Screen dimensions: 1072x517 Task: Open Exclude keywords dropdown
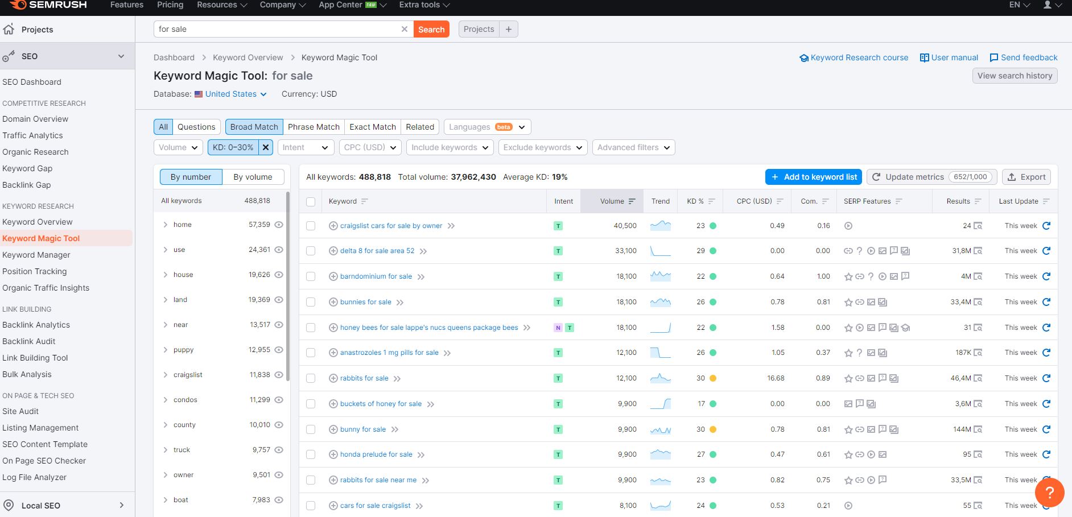(x=543, y=147)
